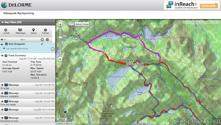Viewport: 221px width, 125px height.
Task: Click the DeLorme globe logo
Action: 4,5
